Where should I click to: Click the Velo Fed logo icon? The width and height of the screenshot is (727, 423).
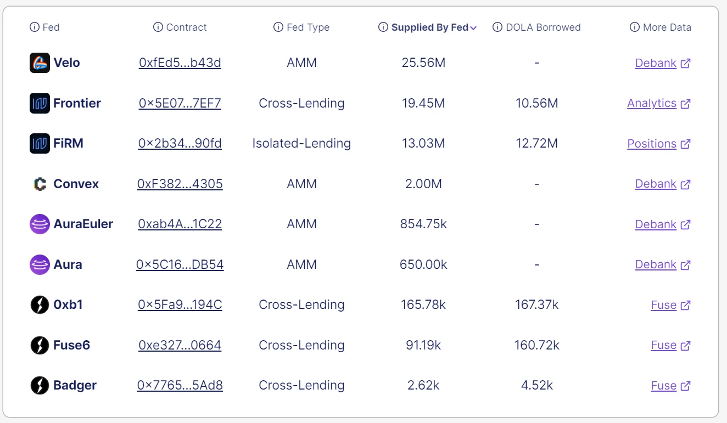tap(40, 63)
